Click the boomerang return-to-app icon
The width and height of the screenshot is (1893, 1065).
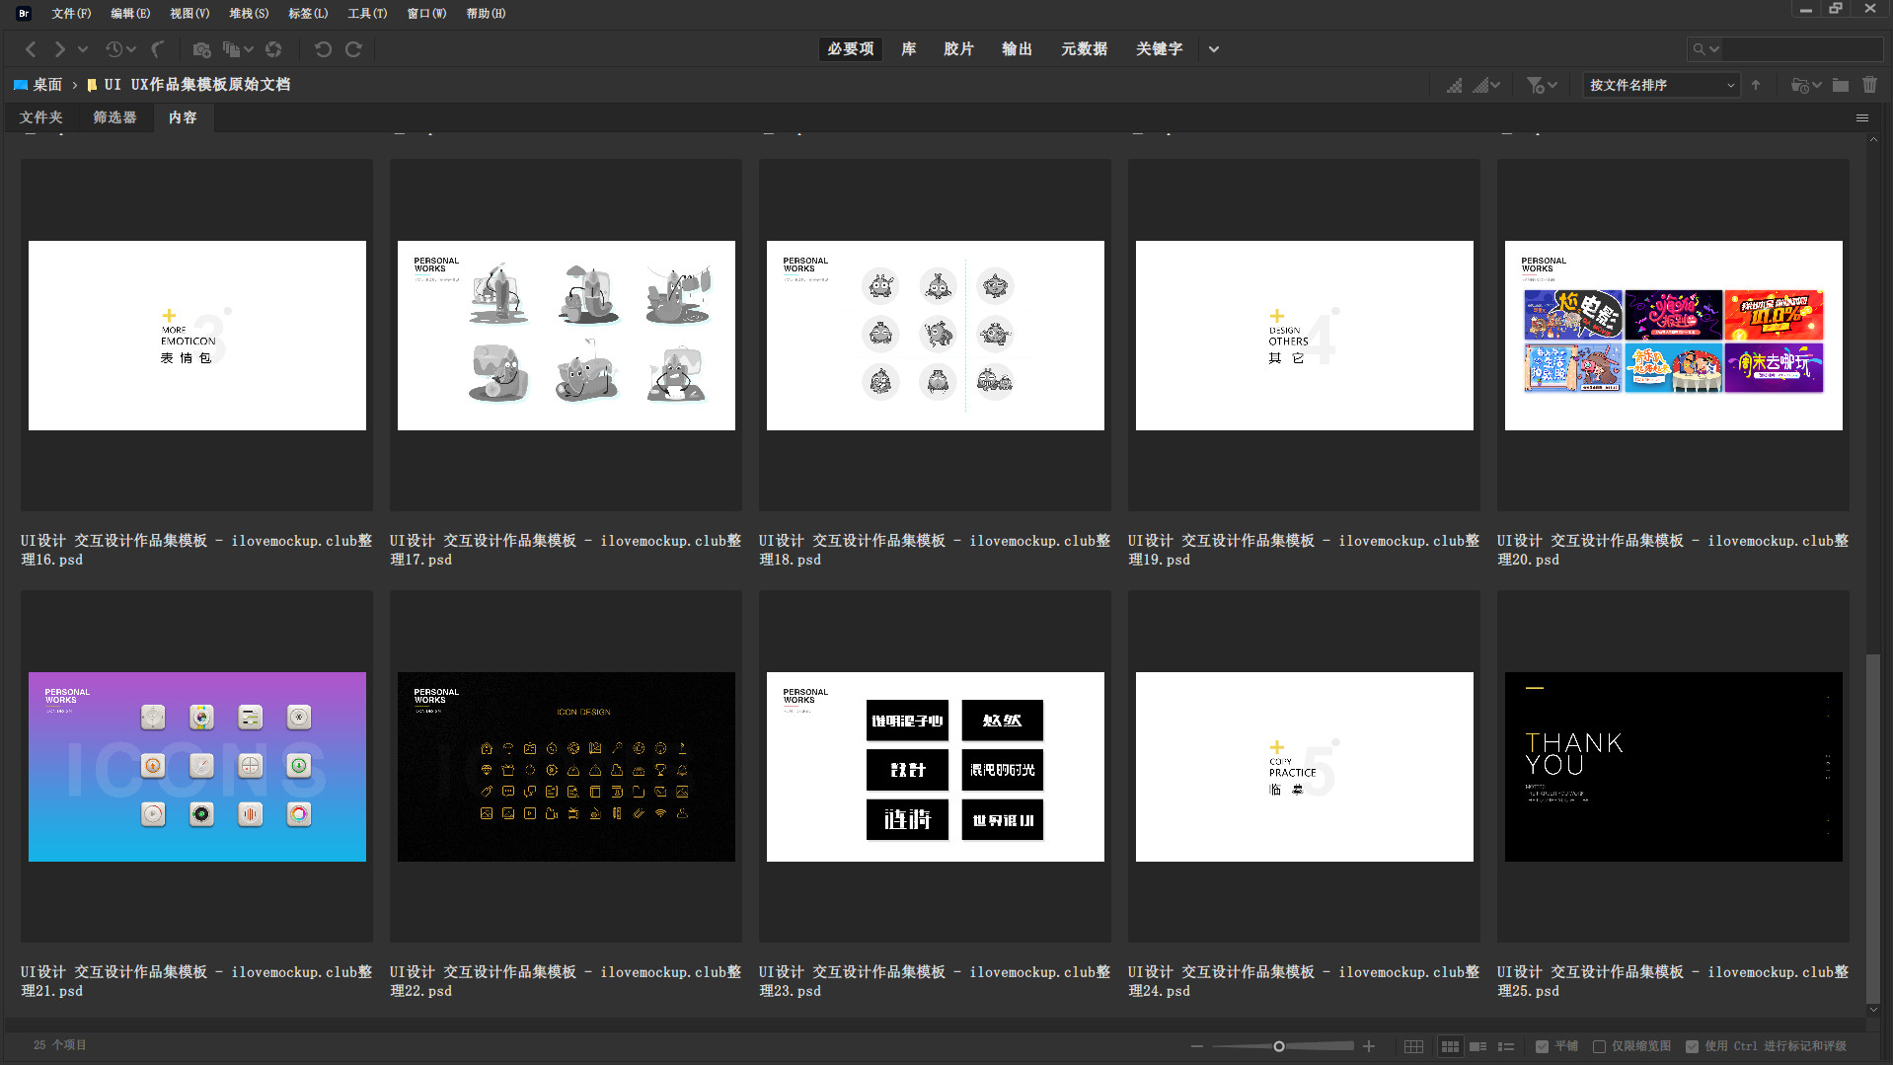(x=158, y=49)
